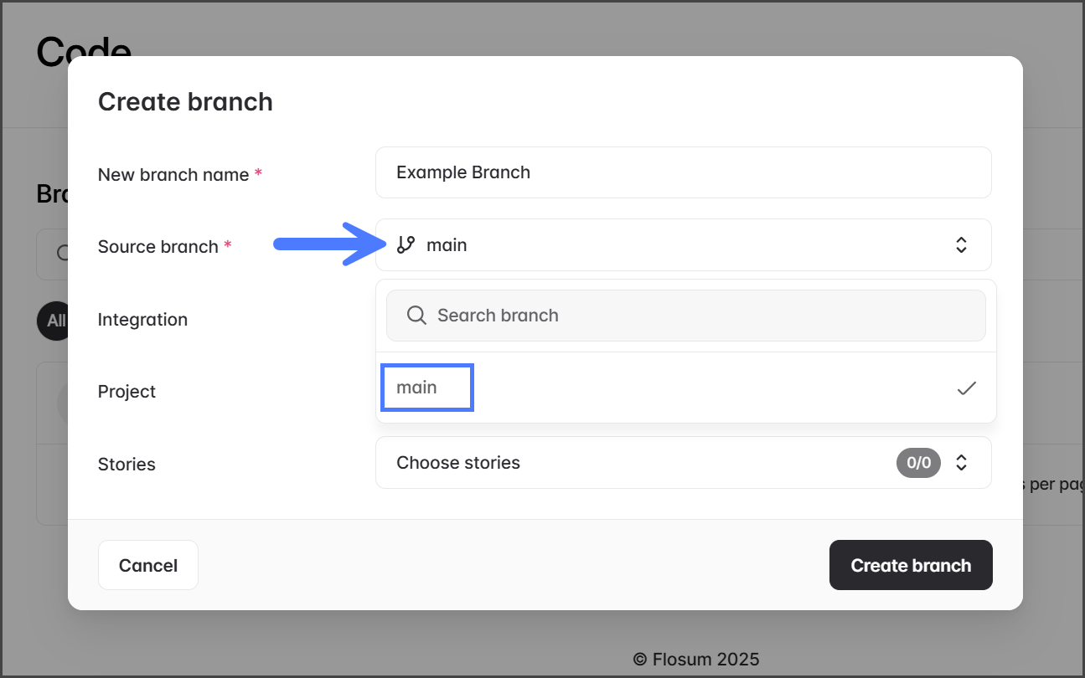The width and height of the screenshot is (1085, 678).
Task: Click the checkmark icon on the main option
Action: click(x=967, y=388)
